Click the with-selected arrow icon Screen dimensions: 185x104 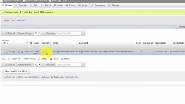(4, 59)
